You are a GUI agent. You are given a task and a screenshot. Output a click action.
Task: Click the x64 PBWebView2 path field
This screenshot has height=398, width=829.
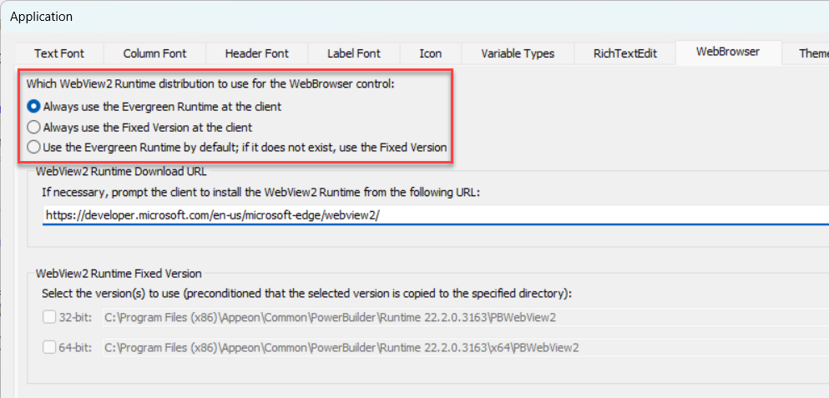click(x=459, y=347)
